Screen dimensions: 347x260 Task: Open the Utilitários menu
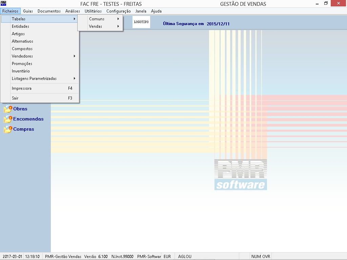click(x=93, y=11)
